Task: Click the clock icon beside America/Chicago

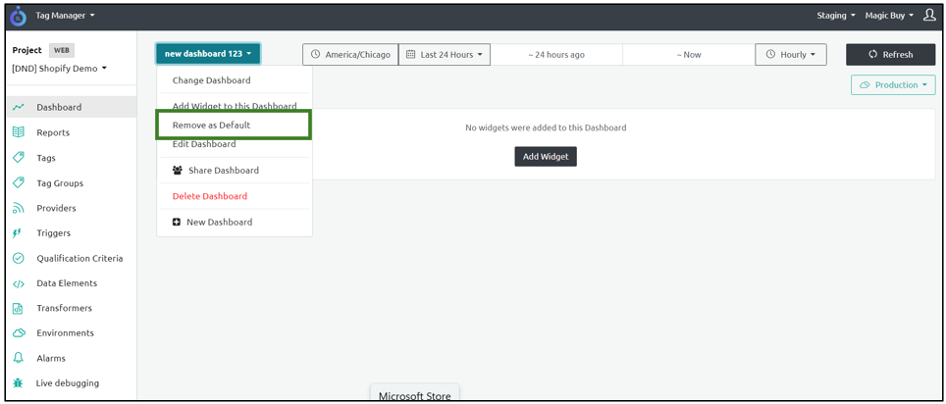Action: (x=316, y=54)
